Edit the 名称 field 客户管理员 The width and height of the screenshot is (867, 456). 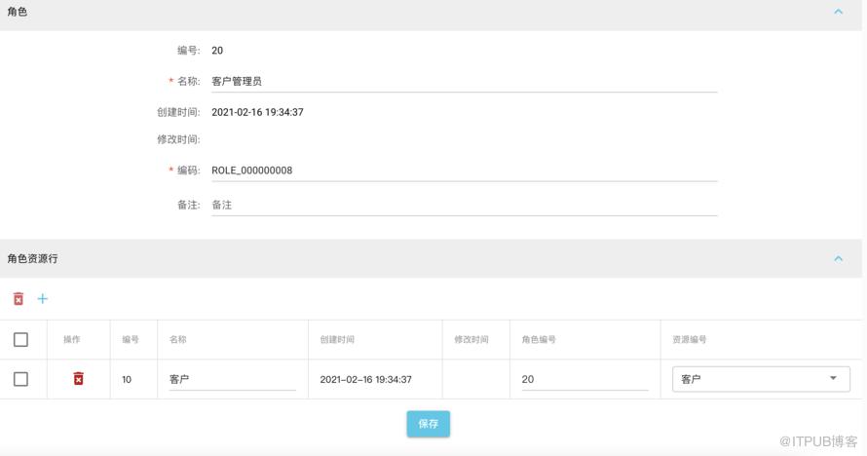coord(464,81)
